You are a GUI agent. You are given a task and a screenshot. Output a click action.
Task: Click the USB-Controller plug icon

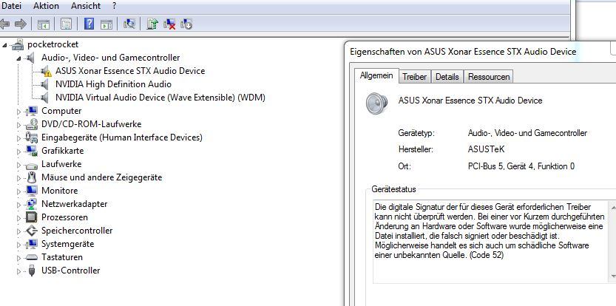tap(31, 271)
